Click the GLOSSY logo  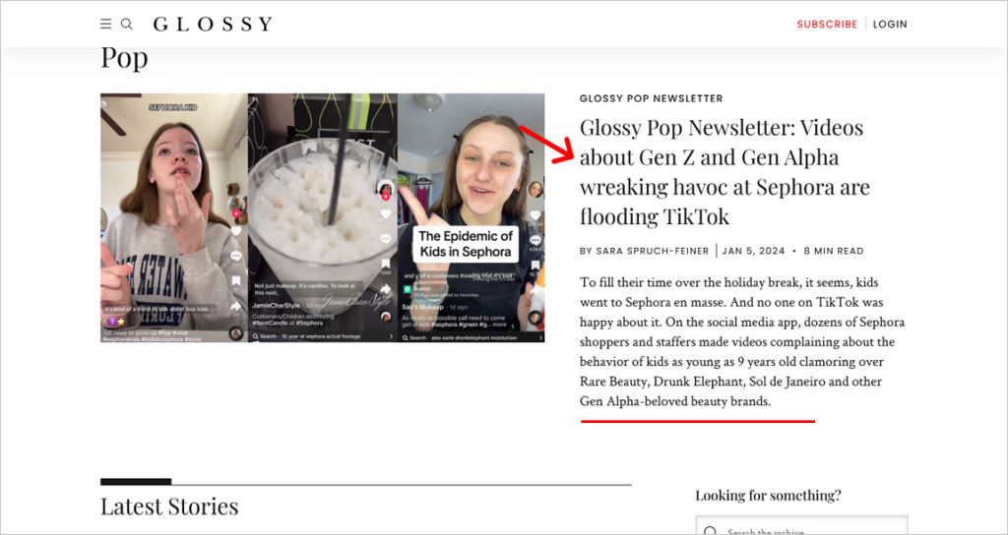(x=213, y=25)
